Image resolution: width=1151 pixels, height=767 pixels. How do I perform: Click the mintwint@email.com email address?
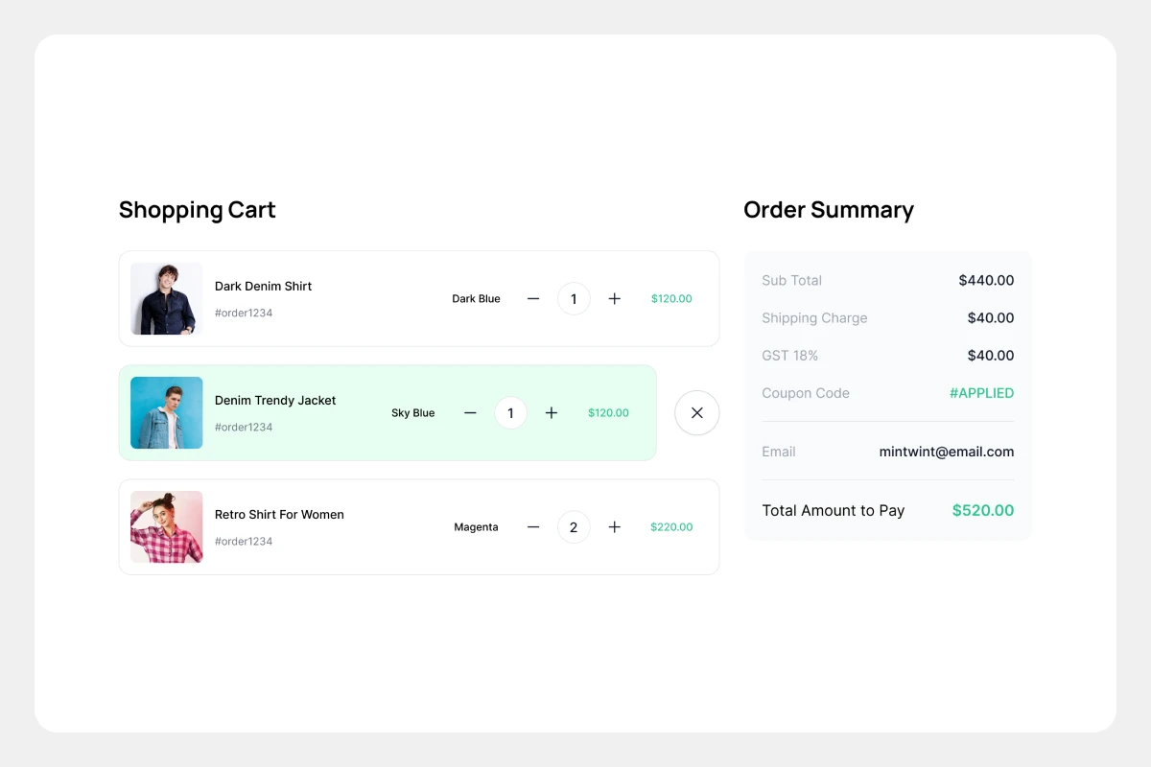click(946, 452)
